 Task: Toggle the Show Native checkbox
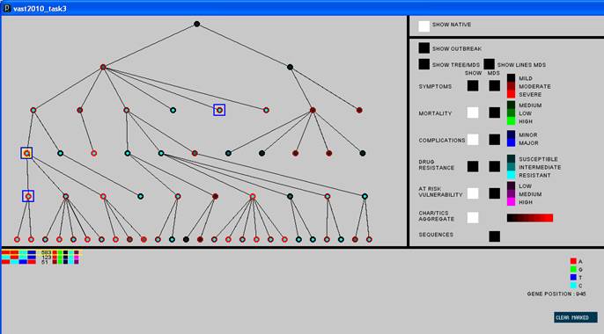point(424,26)
